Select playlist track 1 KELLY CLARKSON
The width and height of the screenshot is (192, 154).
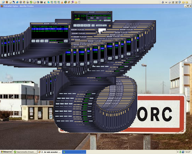tap(50, 27)
